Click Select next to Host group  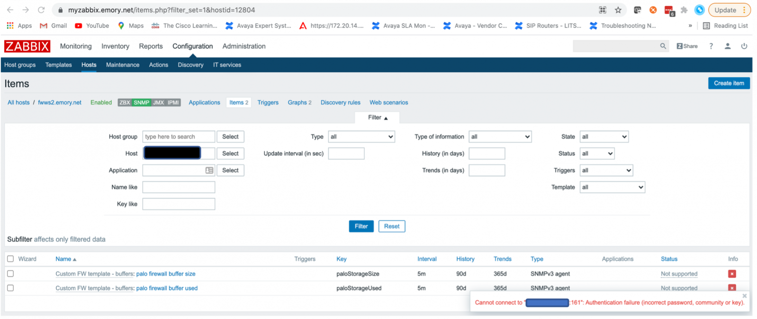coord(230,137)
